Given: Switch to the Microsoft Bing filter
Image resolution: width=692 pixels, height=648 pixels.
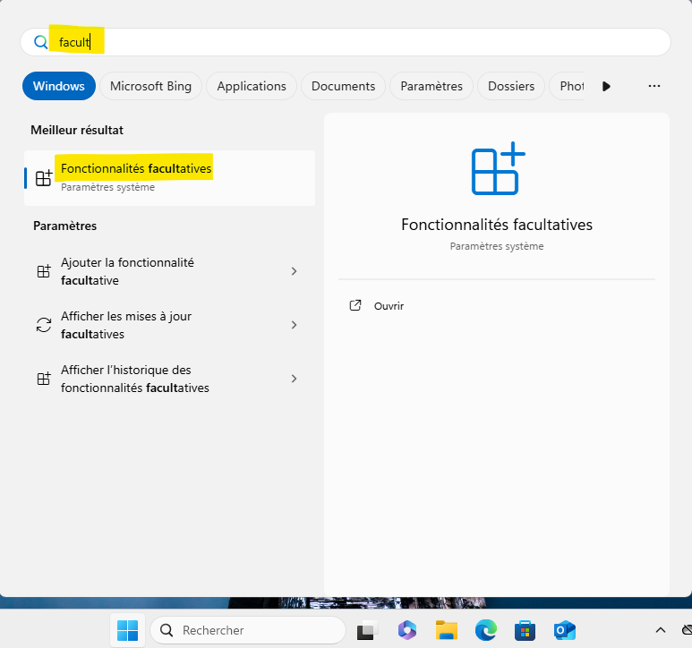Looking at the screenshot, I should point(150,86).
